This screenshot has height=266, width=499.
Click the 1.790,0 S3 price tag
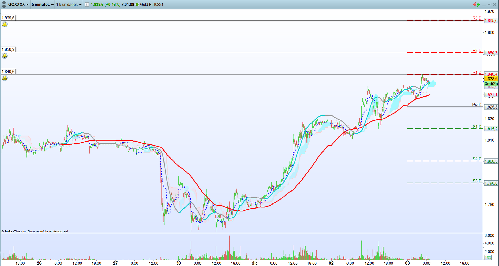[491, 183]
